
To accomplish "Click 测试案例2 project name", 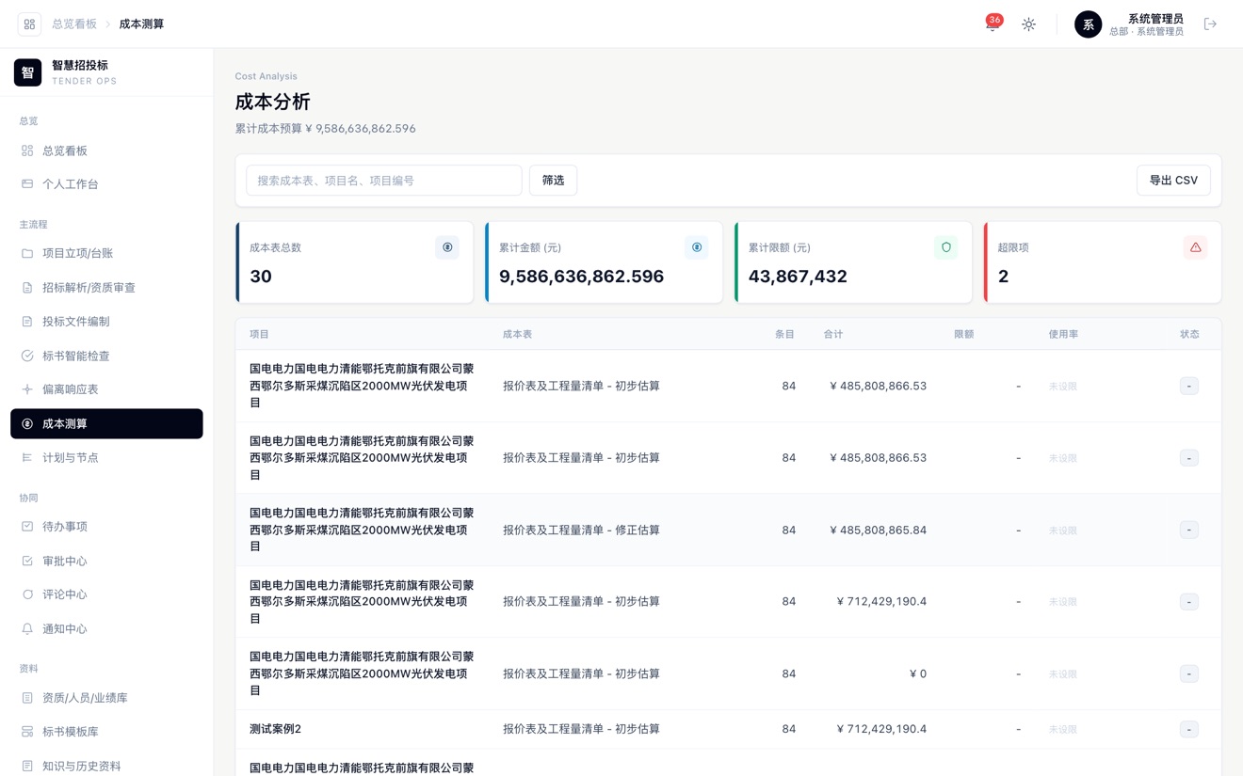I will [x=275, y=729].
